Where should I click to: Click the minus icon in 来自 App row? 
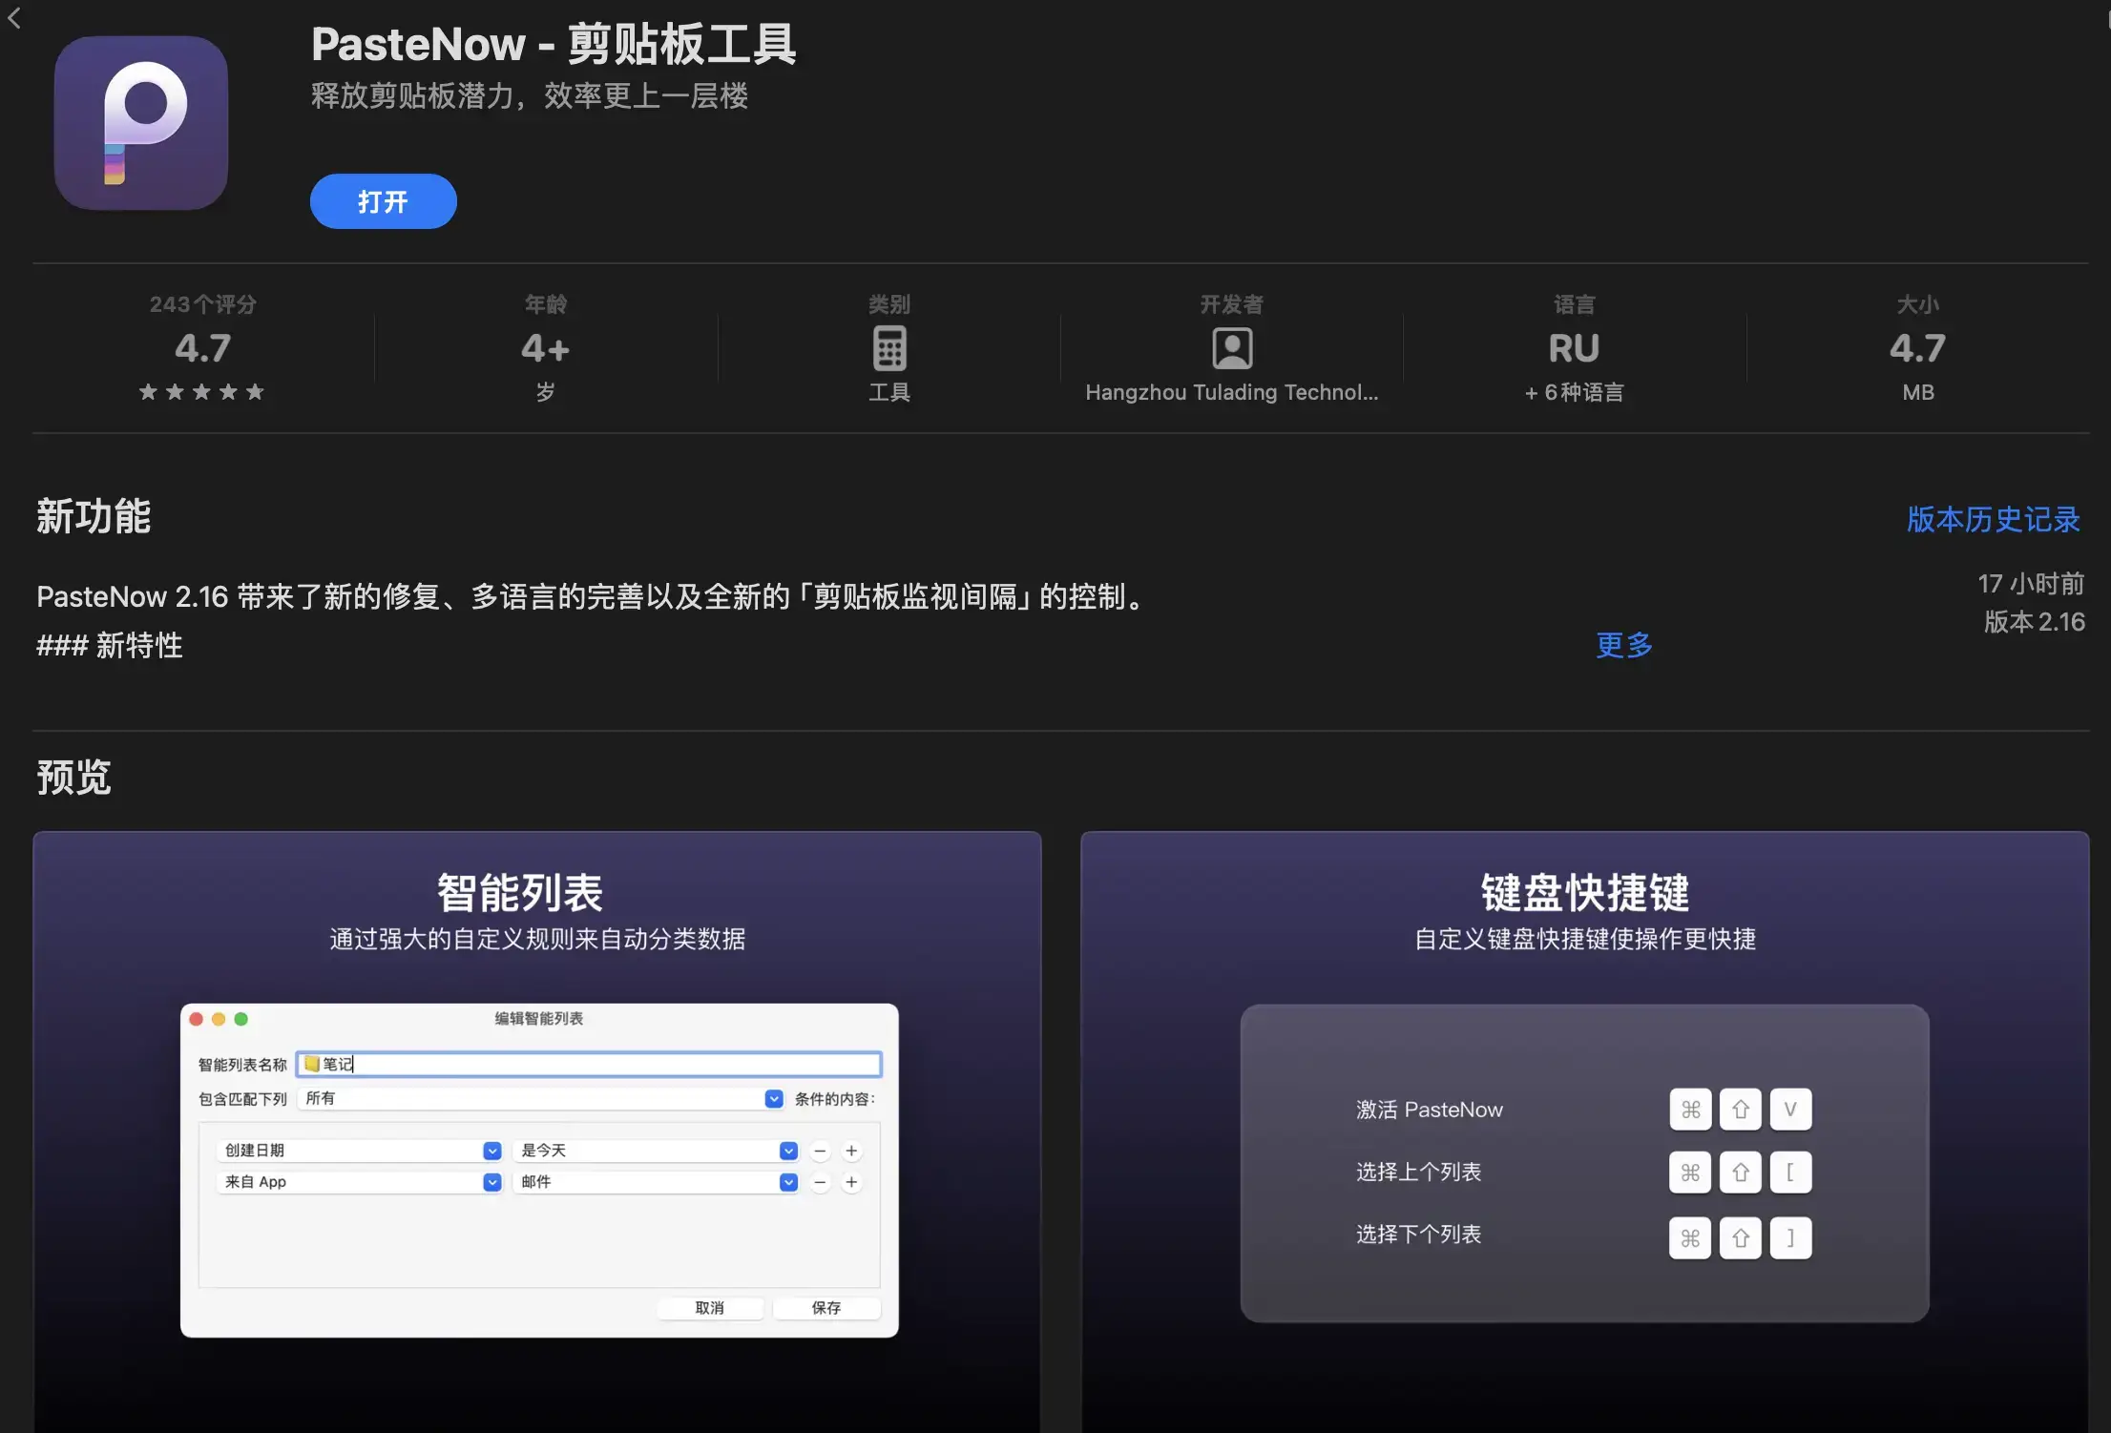[x=820, y=1182]
